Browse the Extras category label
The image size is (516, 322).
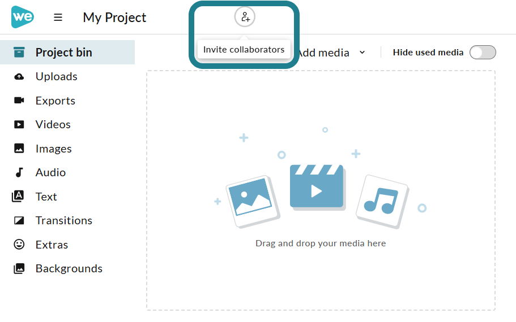(52, 245)
